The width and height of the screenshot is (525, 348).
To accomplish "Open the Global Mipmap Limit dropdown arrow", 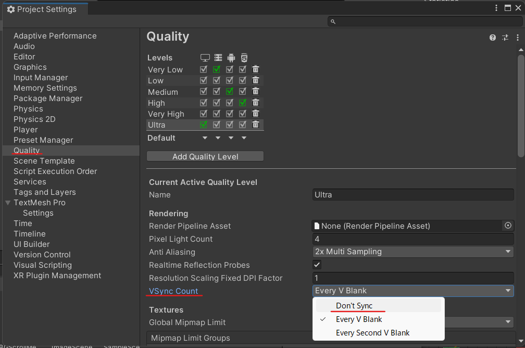I will point(508,322).
